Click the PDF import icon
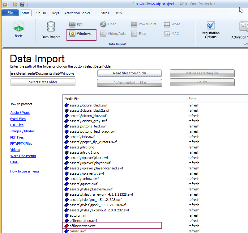Screen dimensions: 248x233 click(72, 24)
